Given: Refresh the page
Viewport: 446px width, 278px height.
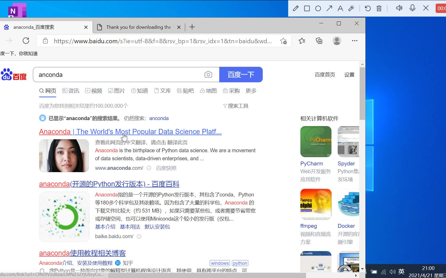Looking at the screenshot, I should pos(26,41).
